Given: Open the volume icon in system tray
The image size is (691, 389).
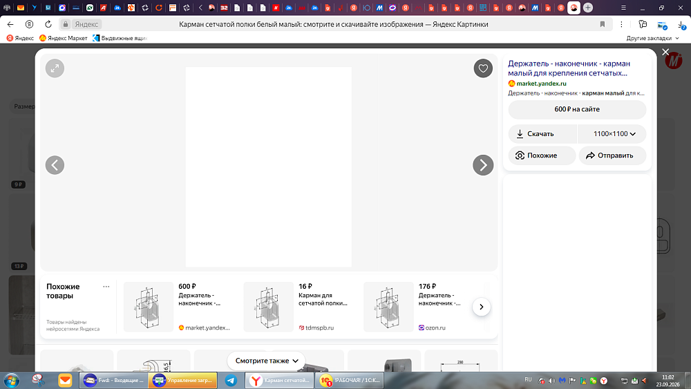Looking at the screenshot, I should [x=551, y=381].
